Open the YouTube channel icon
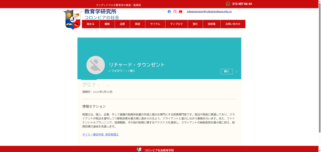This screenshot has width=321, height=152. pyautogui.click(x=181, y=12)
